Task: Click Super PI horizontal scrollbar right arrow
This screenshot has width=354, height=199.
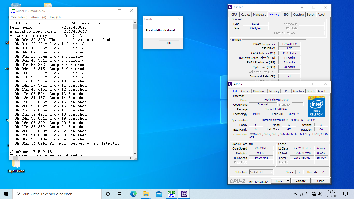Action: click(131, 158)
